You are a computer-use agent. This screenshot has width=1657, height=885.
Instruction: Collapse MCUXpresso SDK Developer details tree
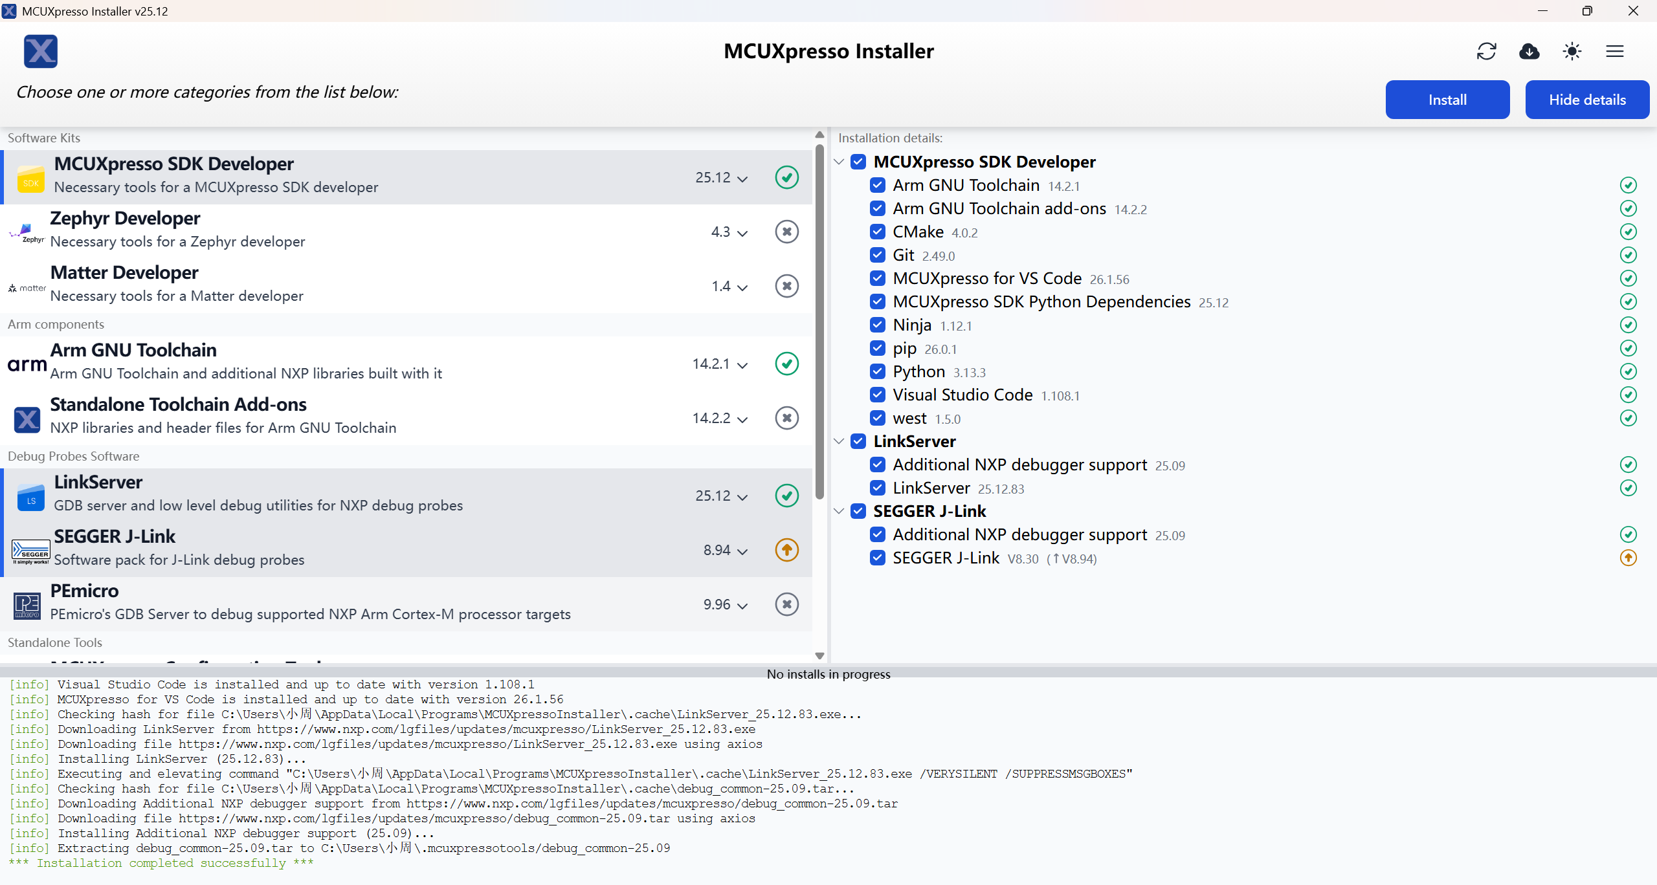click(839, 162)
